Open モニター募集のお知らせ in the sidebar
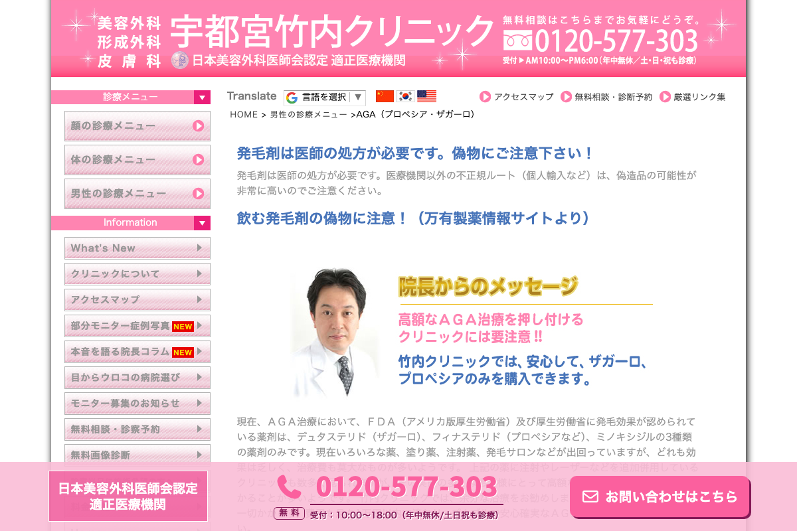This screenshot has width=797, height=531. tap(137, 404)
